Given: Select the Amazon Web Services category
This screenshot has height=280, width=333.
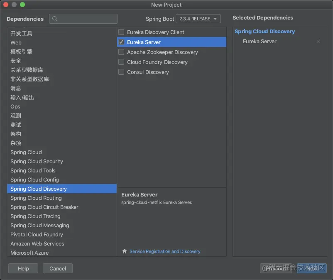Looking at the screenshot, I should click(x=37, y=244).
